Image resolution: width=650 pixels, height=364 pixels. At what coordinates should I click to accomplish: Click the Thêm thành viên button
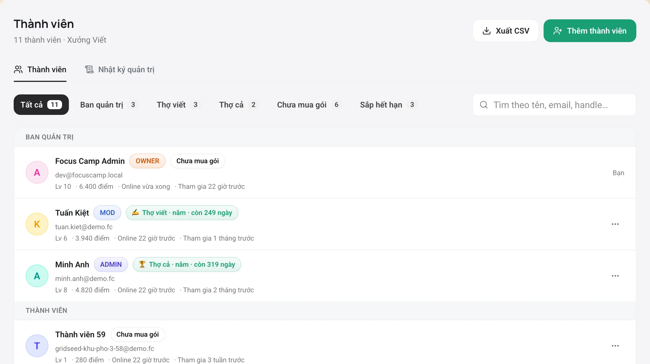pyautogui.click(x=590, y=31)
